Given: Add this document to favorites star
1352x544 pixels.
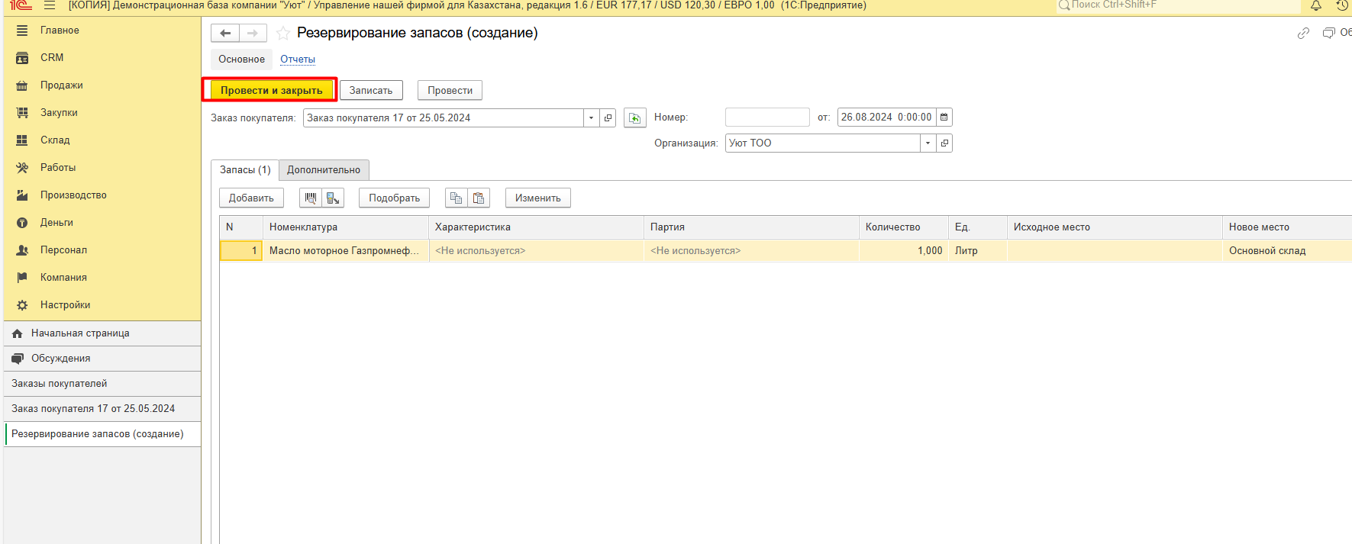Looking at the screenshot, I should pos(282,33).
